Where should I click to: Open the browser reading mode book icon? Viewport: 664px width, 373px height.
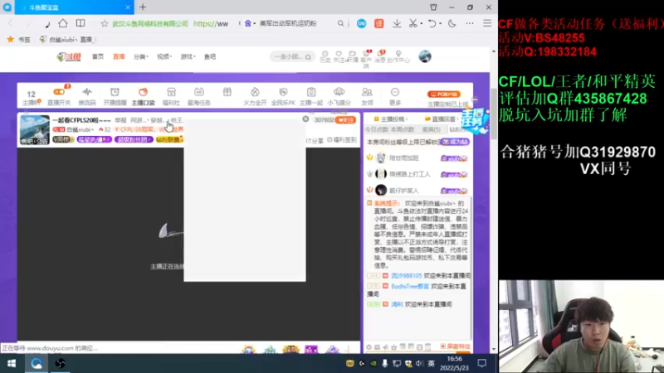[81, 24]
